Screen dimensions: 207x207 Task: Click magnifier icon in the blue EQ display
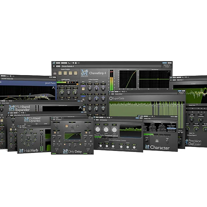[x=53, y=87]
